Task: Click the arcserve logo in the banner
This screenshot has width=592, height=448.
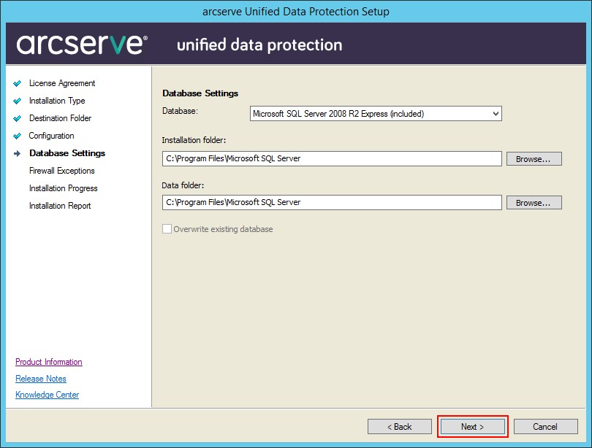Action: pyautogui.click(x=82, y=44)
